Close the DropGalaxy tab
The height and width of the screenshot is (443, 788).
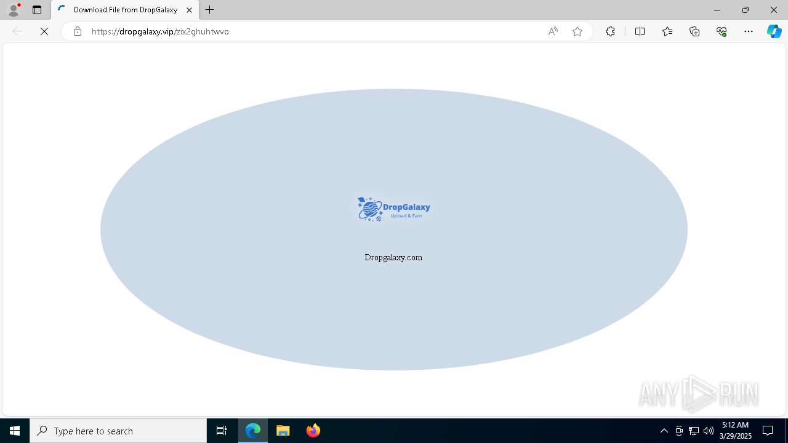click(x=189, y=10)
